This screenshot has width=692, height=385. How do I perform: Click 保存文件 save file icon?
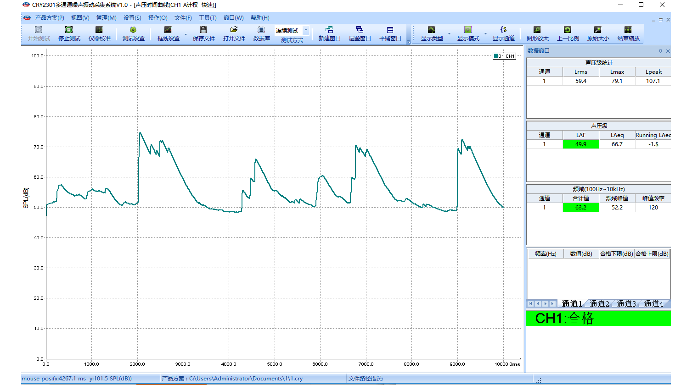tap(203, 30)
